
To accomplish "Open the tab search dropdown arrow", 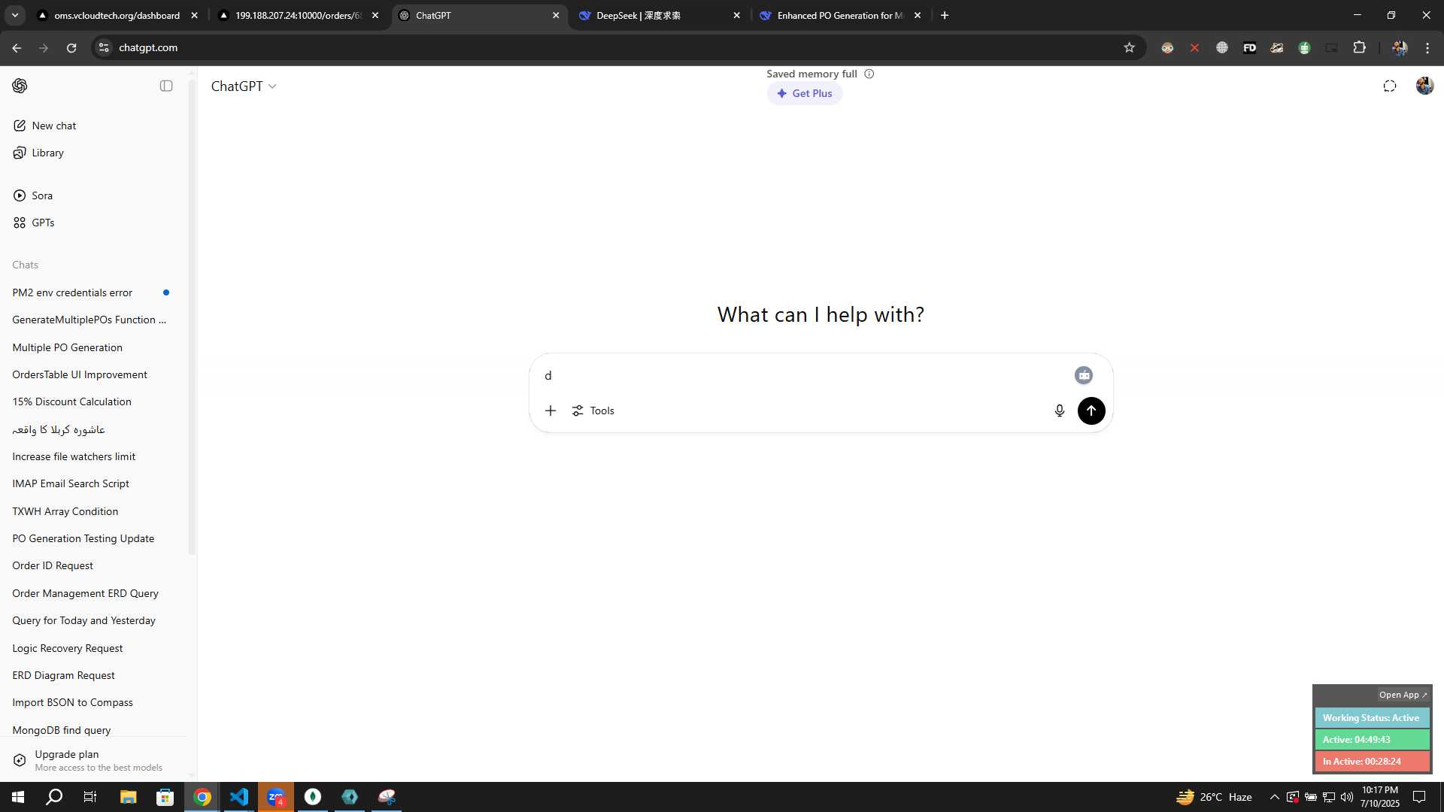I will (x=14, y=15).
